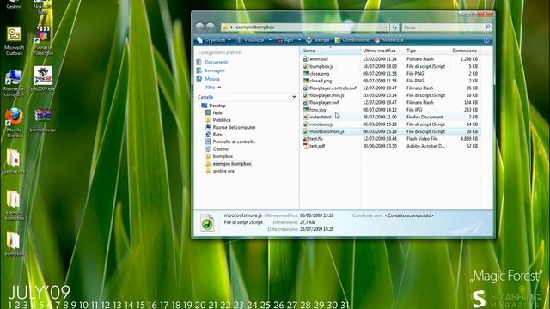Launch Pinnacle VideoSpin from desktop

(x=43, y=40)
